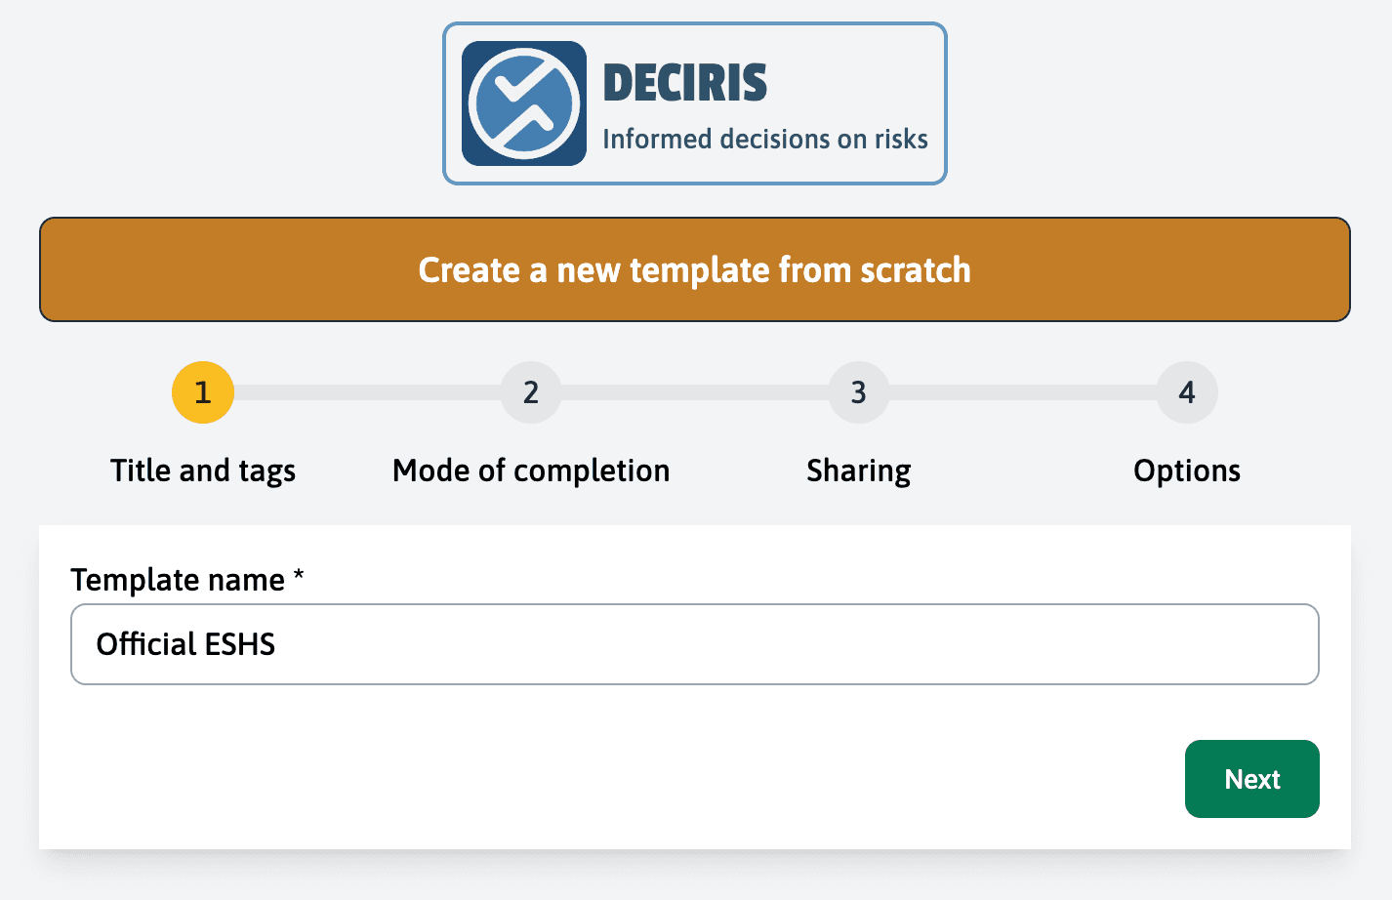
Task: Click the progress track between steps 3 and 4
Action: point(1023,391)
